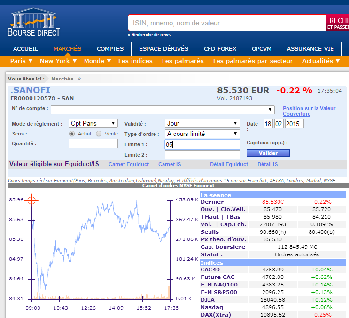The image size is (349, 318).
Task: Open the Détail Equiduct link
Action: pos(229,164)
